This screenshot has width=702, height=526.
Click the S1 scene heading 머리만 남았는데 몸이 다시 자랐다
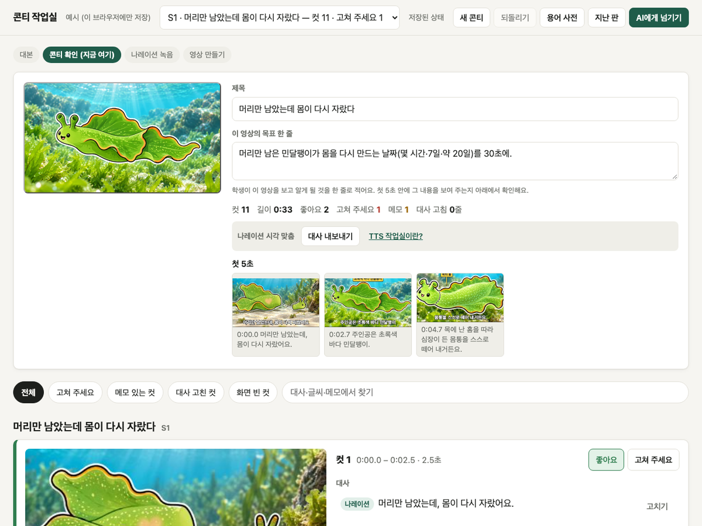coord(84,427)
